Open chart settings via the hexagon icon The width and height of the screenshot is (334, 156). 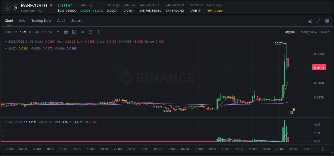[x=98, y=32]
